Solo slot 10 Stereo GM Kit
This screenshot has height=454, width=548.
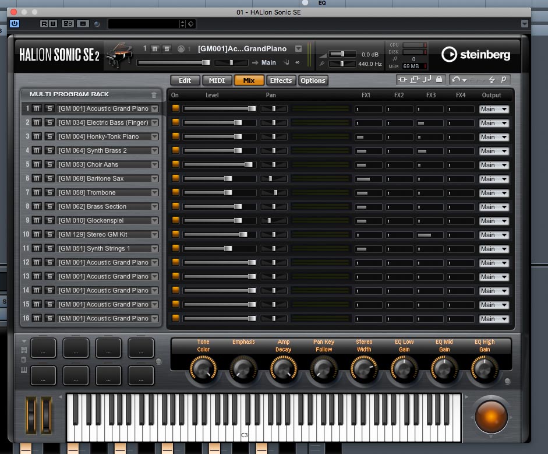(x=50, y=234)
